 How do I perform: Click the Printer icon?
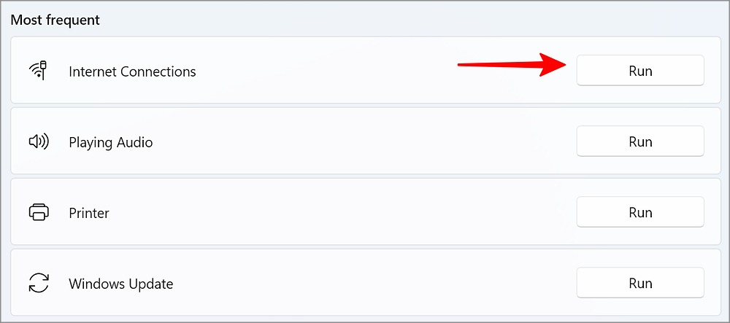coord(38,213)
